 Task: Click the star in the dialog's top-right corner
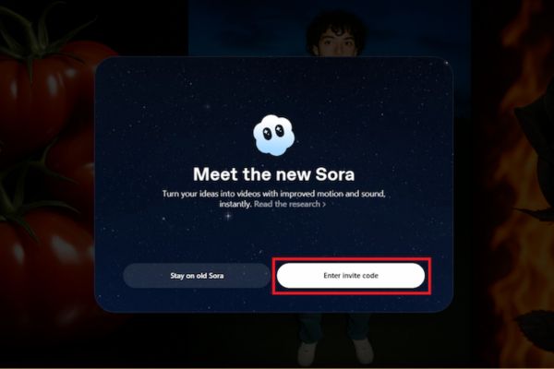pos(447,63)
